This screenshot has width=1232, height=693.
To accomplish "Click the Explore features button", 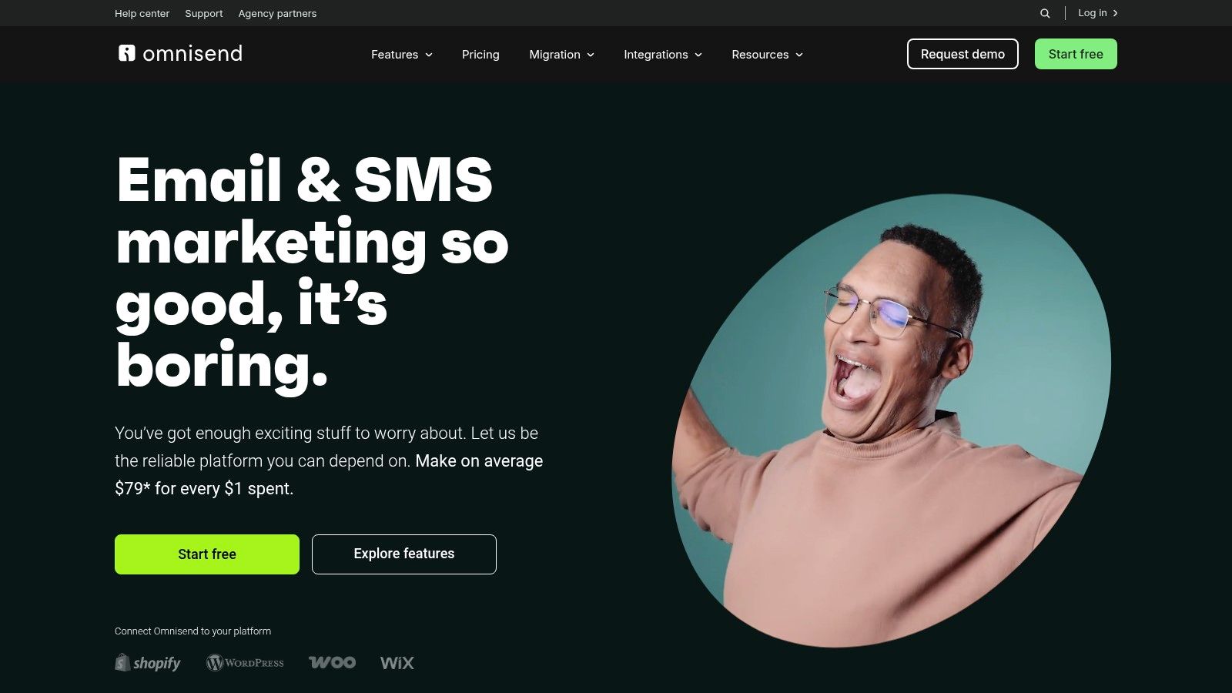I will [404, 554].
